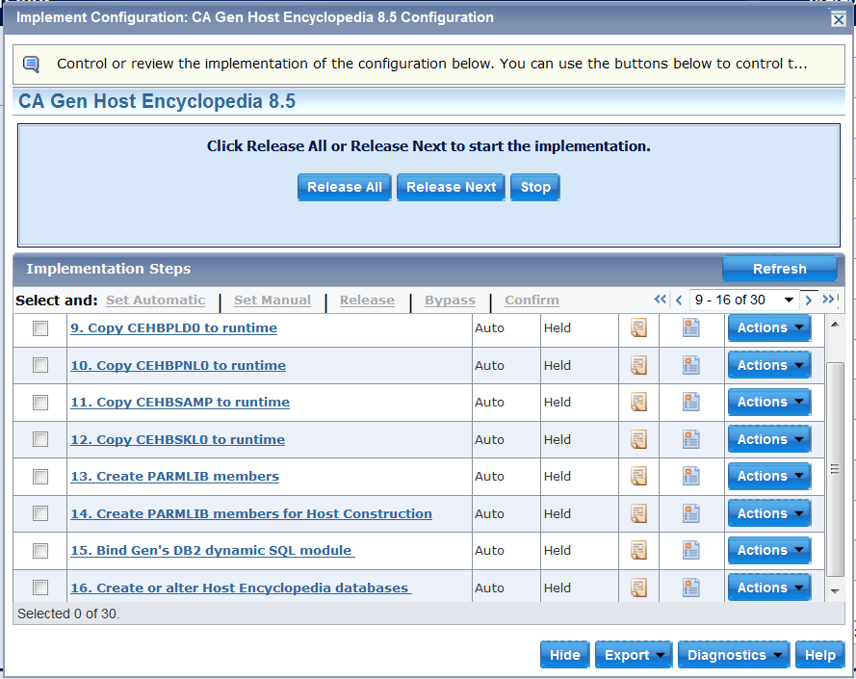
Task: View details list icon for step 11
Action: pyautogui.click(x=690, y=402)
